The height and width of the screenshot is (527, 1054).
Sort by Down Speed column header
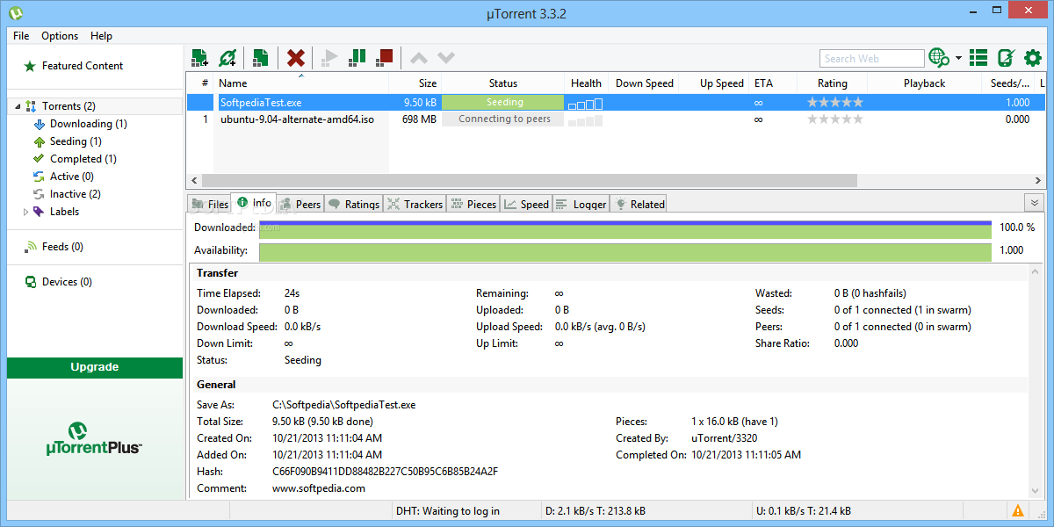coord(644,83)
